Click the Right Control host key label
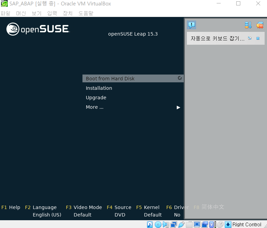This screenshot has height=228, width=267. tap(247, 224)
